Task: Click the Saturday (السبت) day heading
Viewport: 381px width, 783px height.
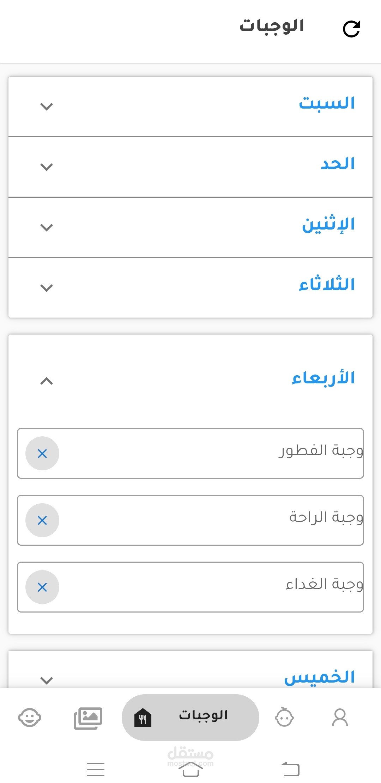Action: pyautogui.click(x=327, y=104)
